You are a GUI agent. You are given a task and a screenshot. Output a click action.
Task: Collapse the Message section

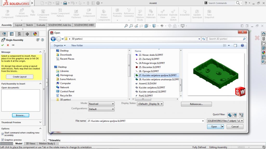[x=40, y=52]
